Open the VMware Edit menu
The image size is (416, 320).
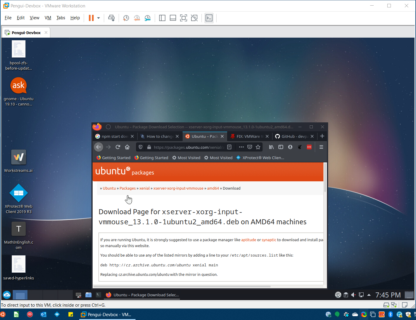click(21, 18)
